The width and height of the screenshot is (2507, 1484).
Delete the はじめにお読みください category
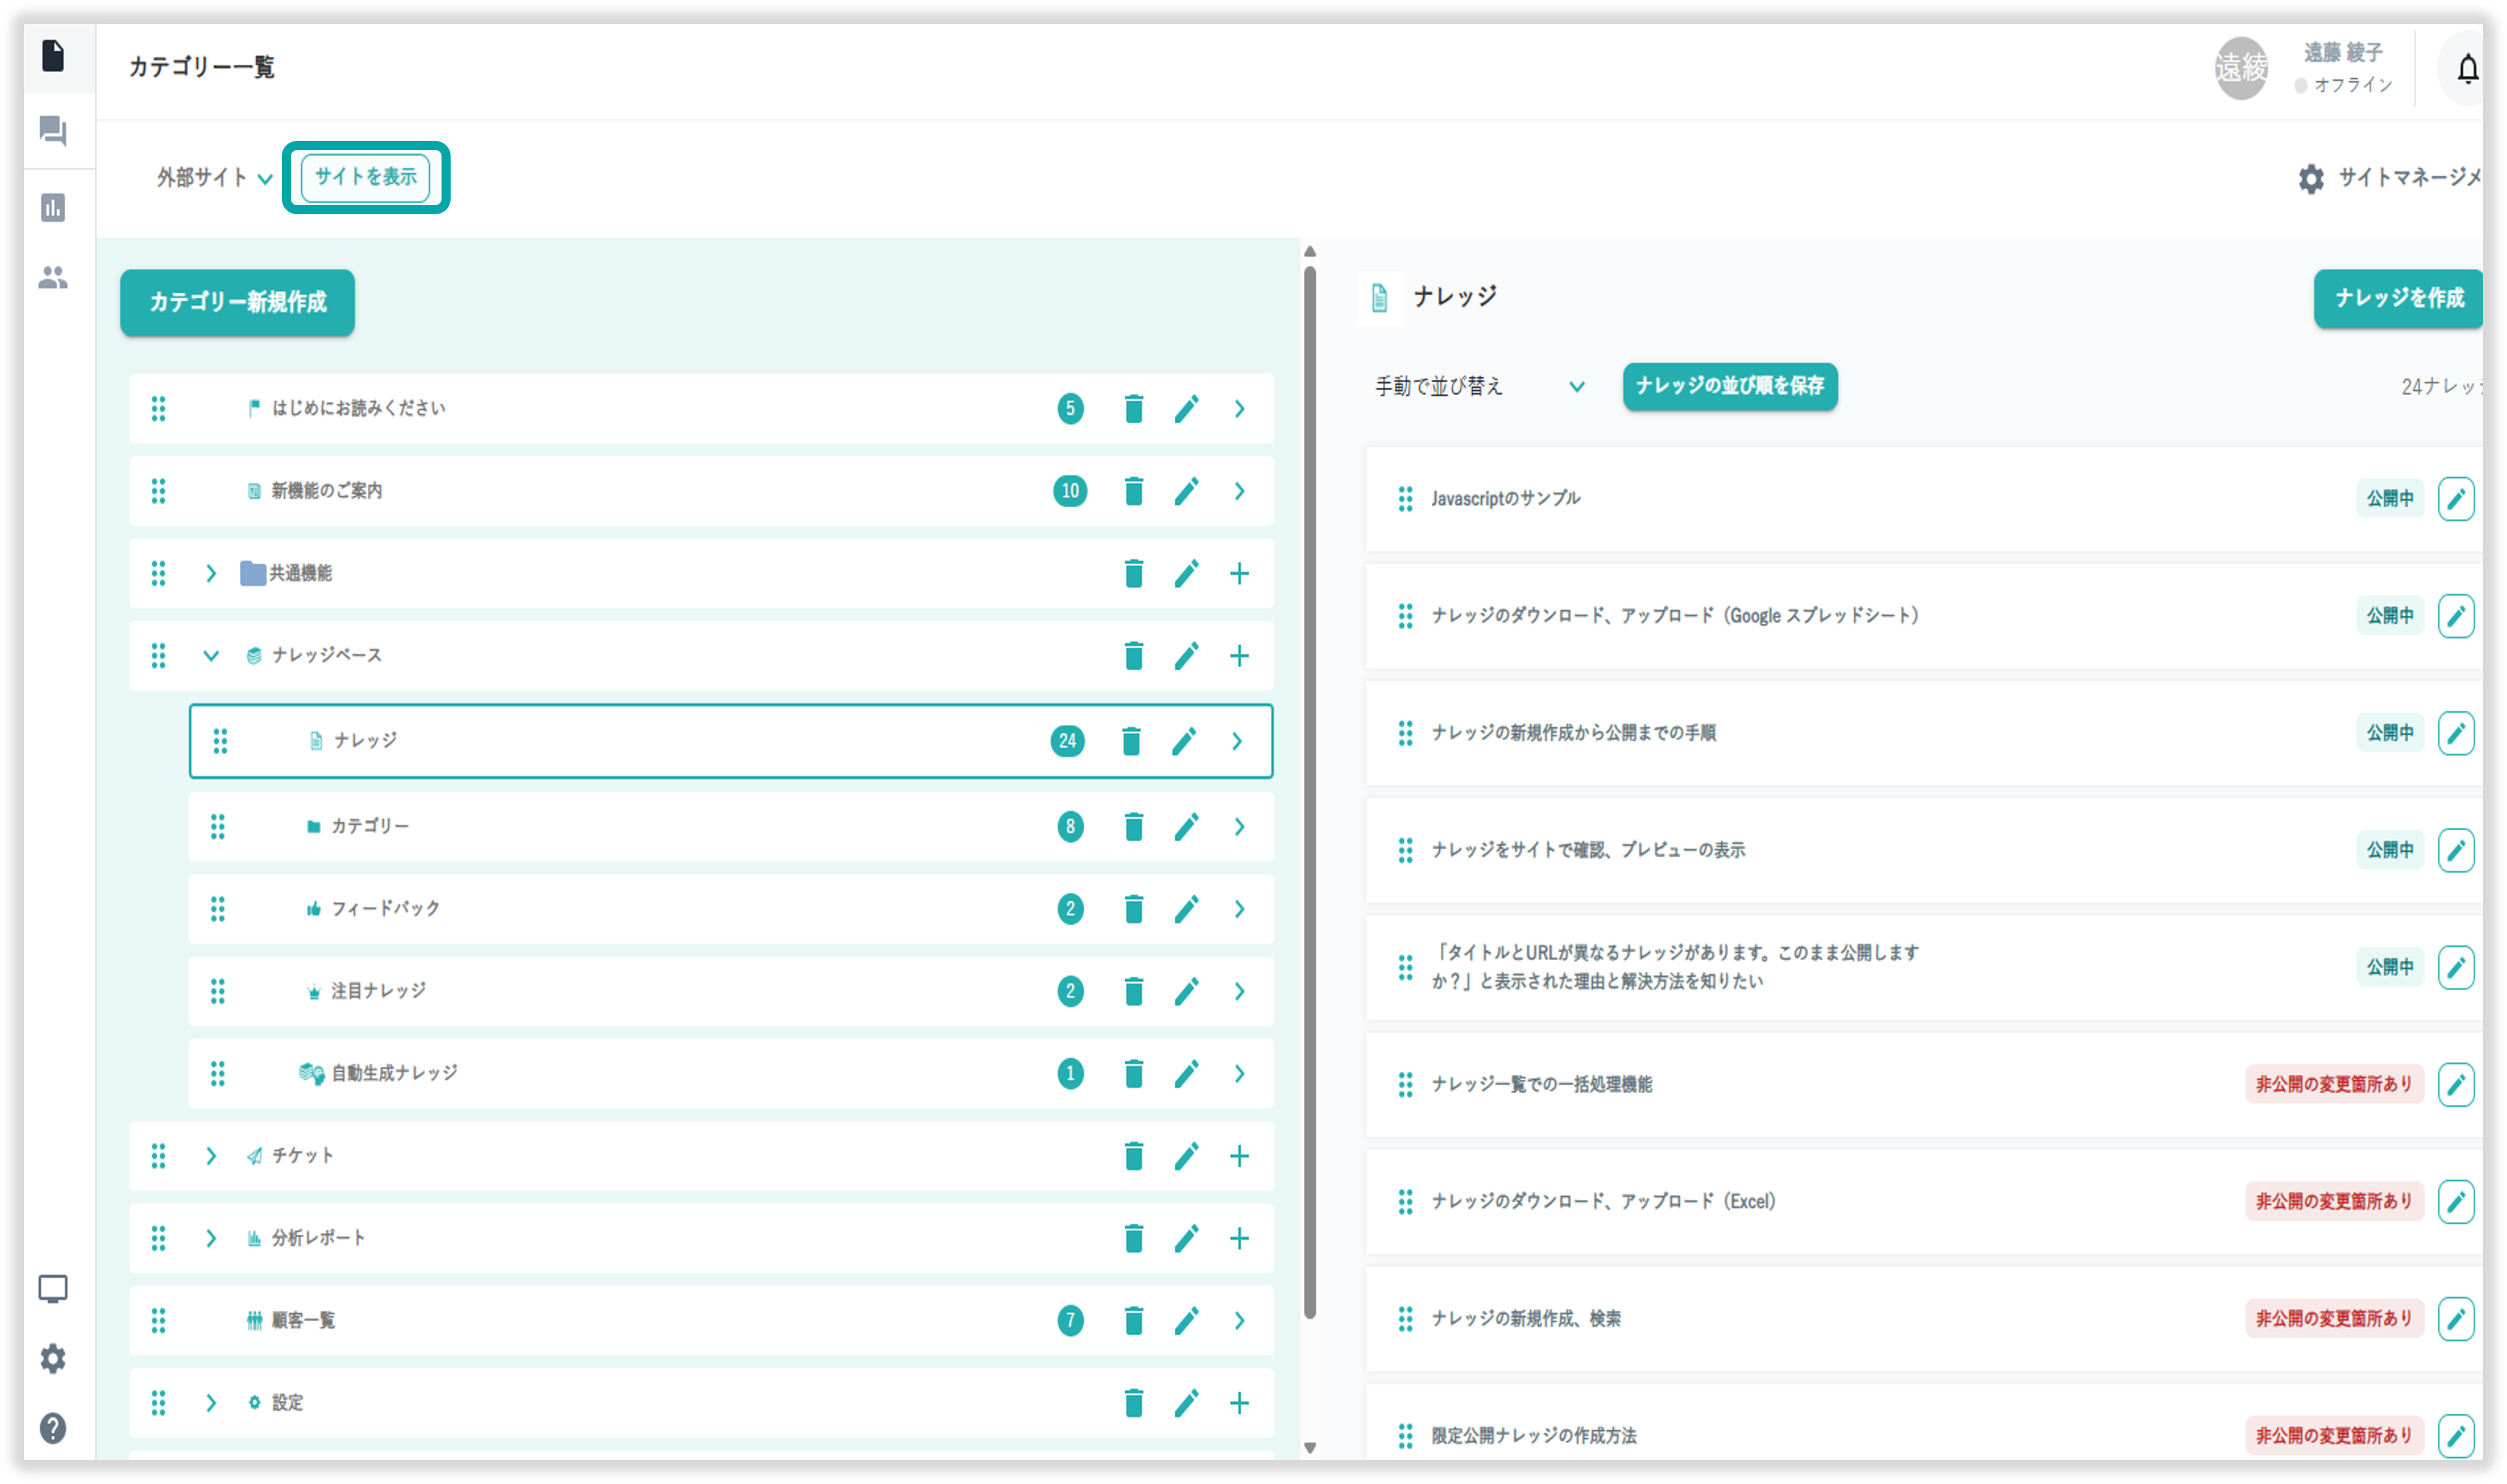tap(1133, 409)
